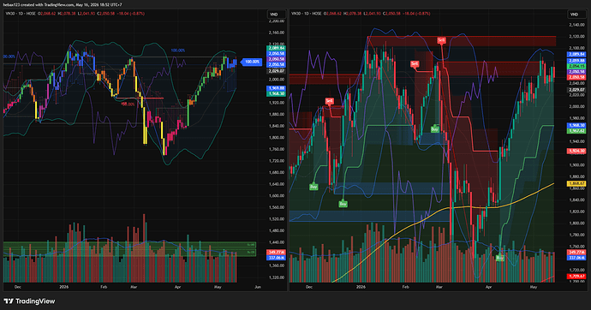Select the blue 100.00% text above left chart candles
Screen dimensions: 591x310
coord(178,51)
